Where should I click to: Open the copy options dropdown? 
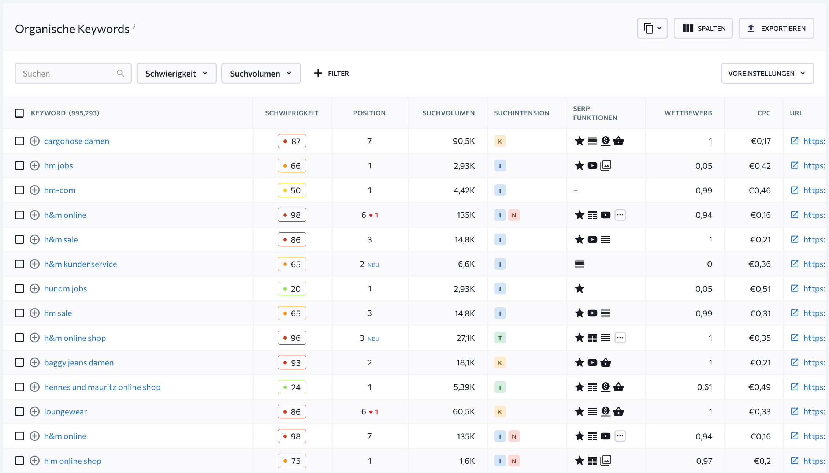click(652, 28)
